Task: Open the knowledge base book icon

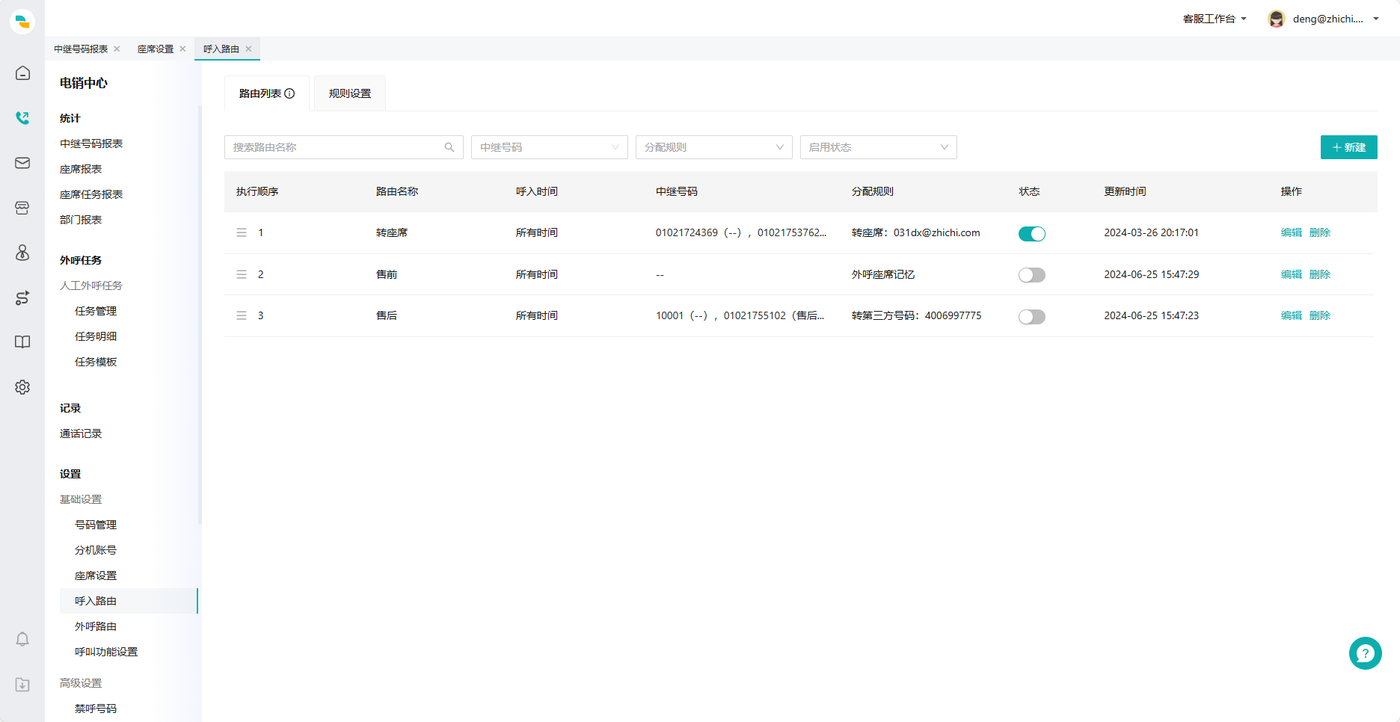Action: point(22,342)
